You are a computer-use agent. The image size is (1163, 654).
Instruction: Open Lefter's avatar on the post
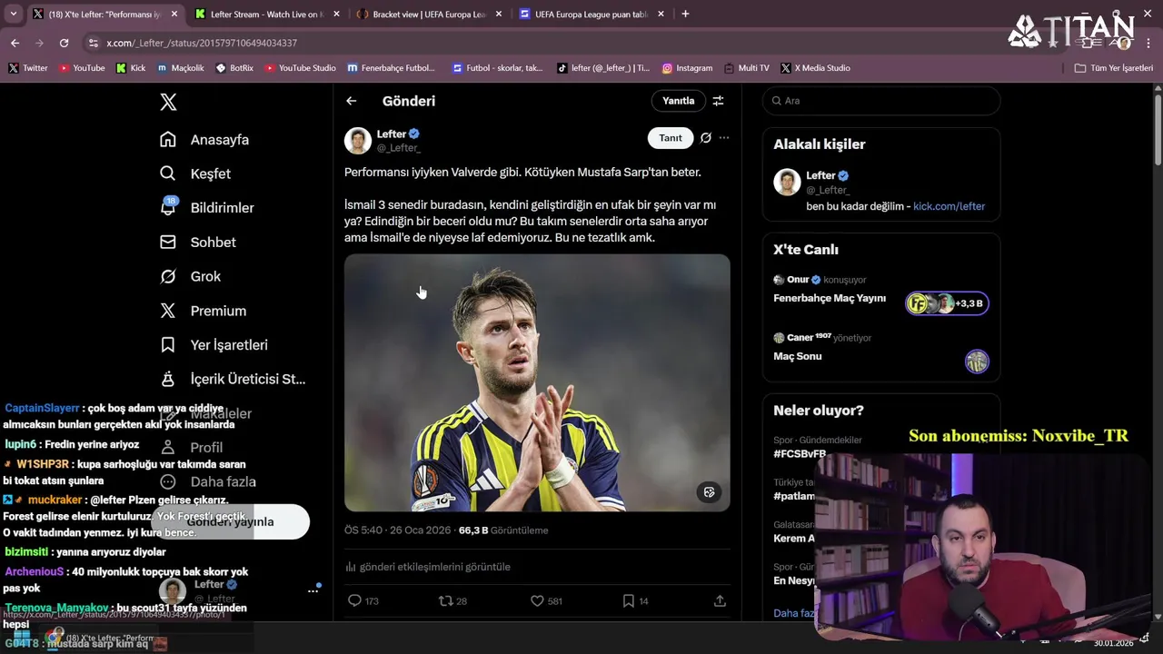358,141
